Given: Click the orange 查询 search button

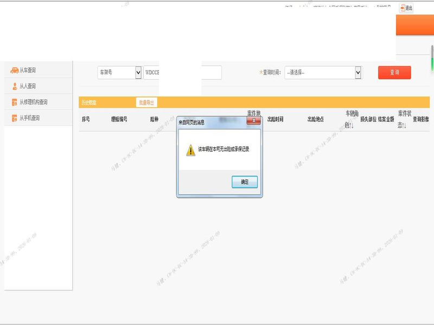Looking at the screenshot, I should pyautogui.click(x=394, y=73).
